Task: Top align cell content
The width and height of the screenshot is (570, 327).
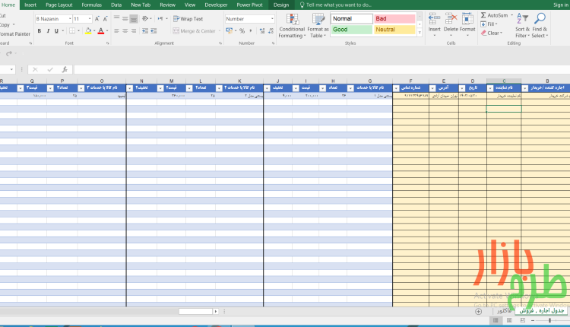Action: tap(117, 18)
